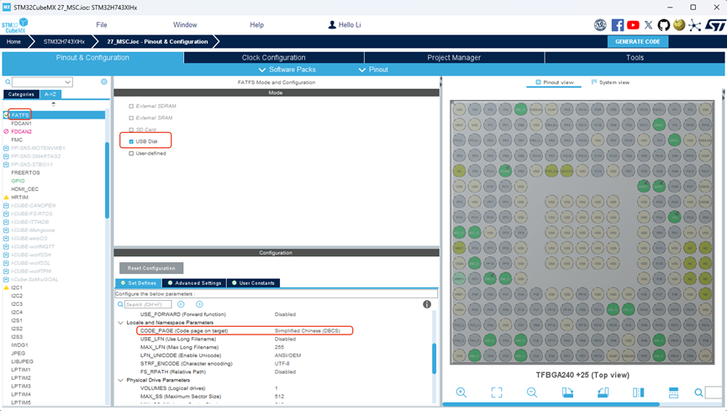The height and width of the screenshot is (411, 727).
Task: Click the STM32CubeMX logo
Action: [15, 25]
